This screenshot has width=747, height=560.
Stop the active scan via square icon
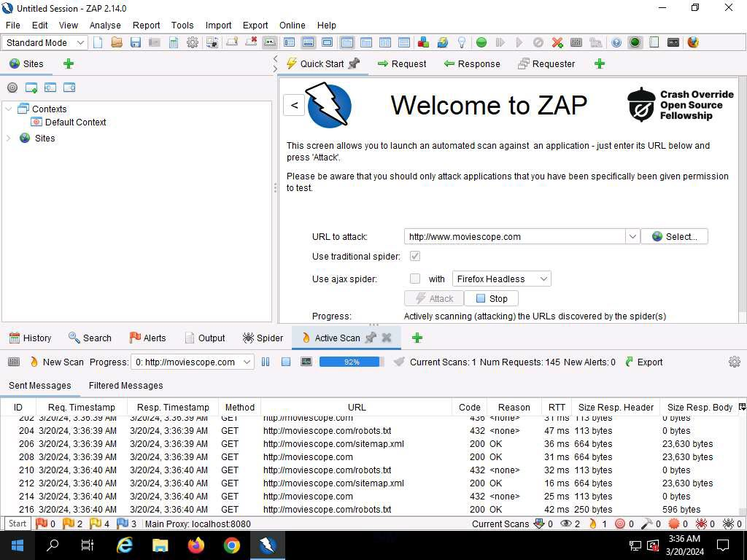(286, 362)
